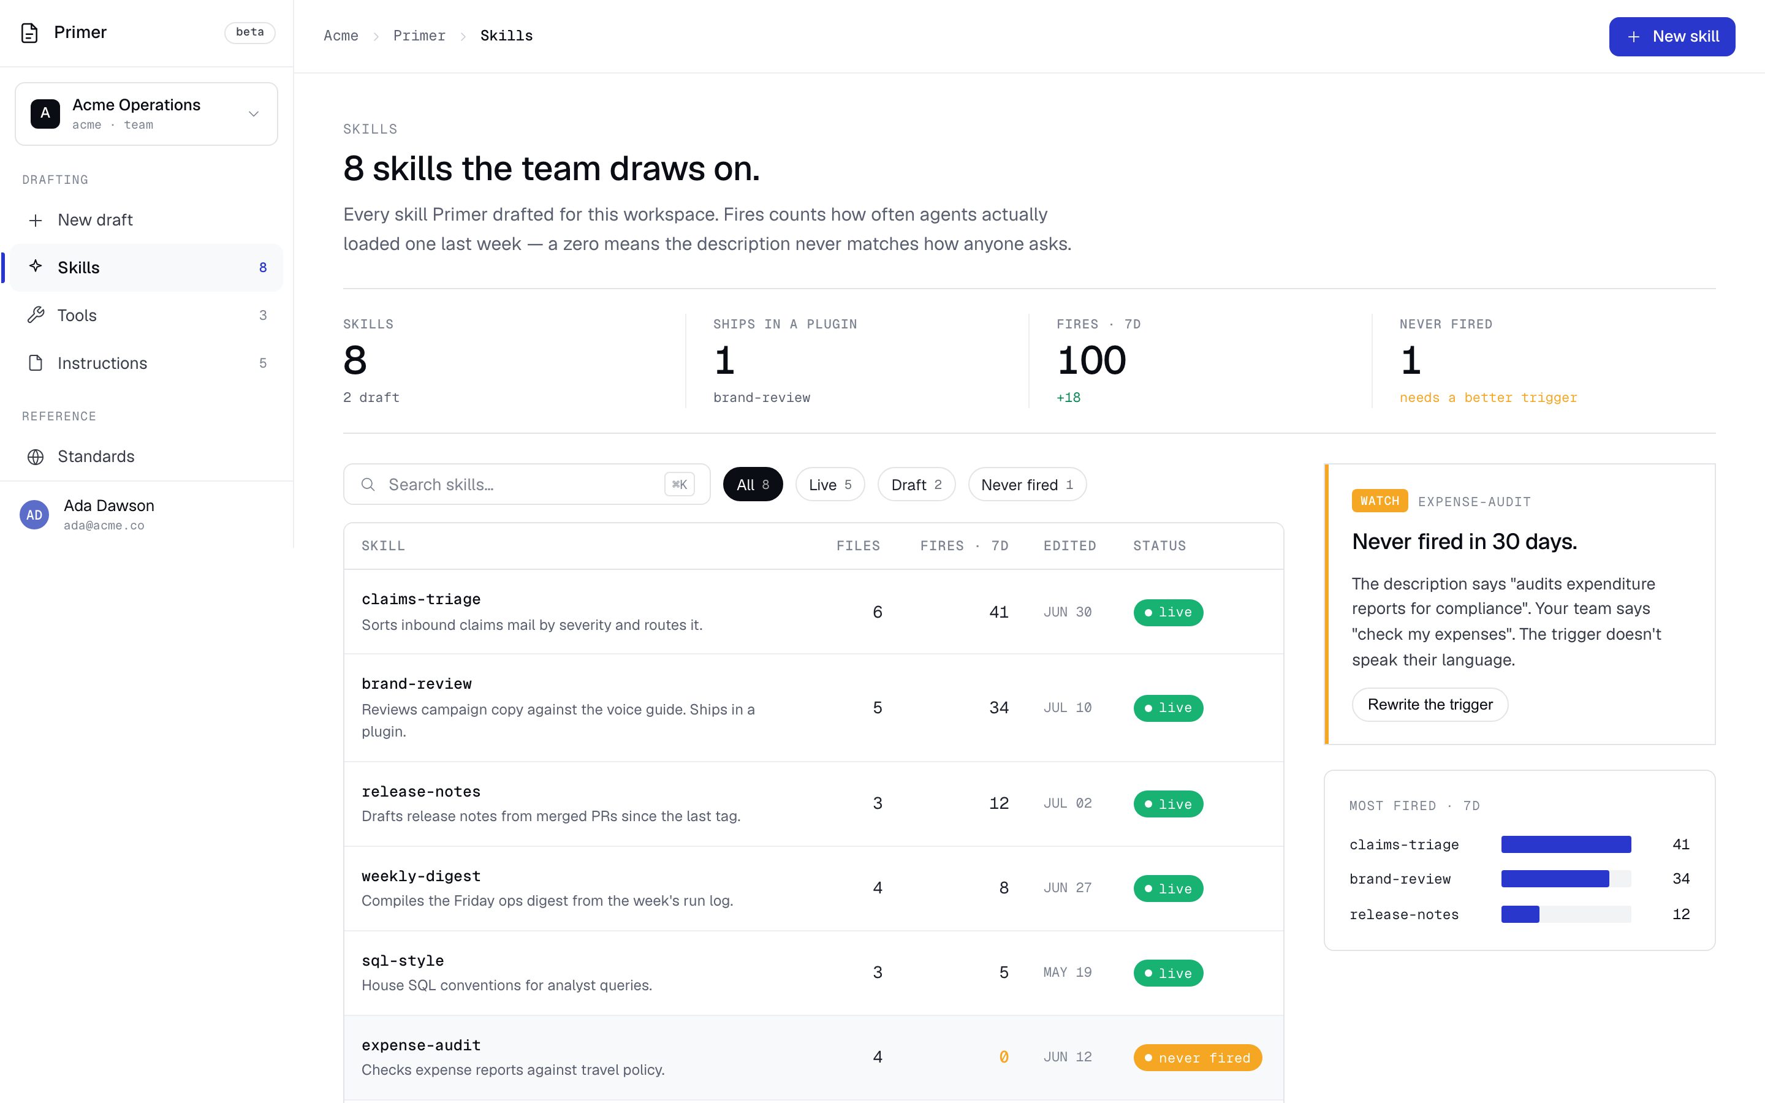
Task: Go to Skills in the sidebar
Action: tap(146, 268)
